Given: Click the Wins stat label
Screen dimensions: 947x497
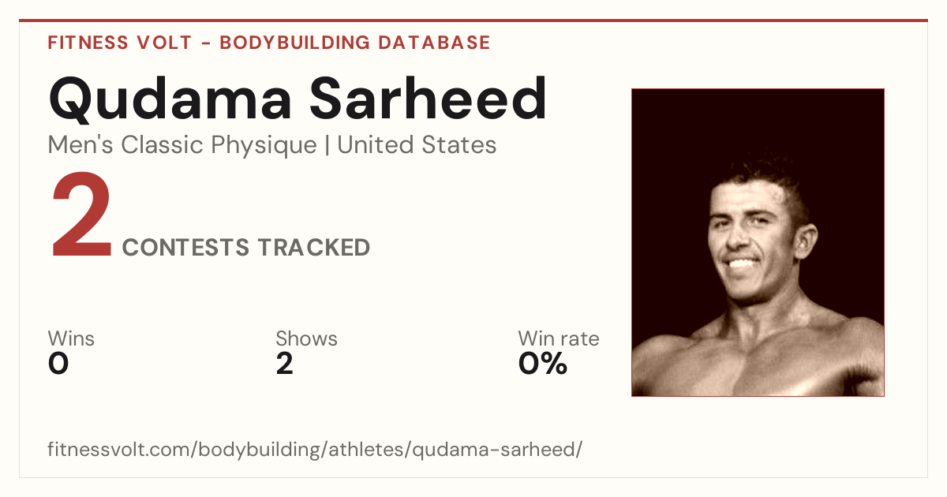Looking at the screenshot, I should click(x=71, y=339).
